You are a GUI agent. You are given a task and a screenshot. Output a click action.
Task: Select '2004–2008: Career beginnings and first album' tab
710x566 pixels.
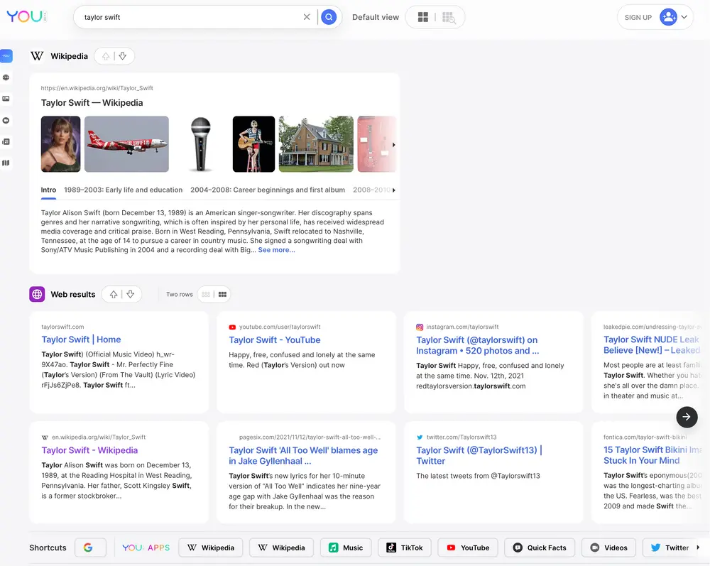click(x=268, y=190)
